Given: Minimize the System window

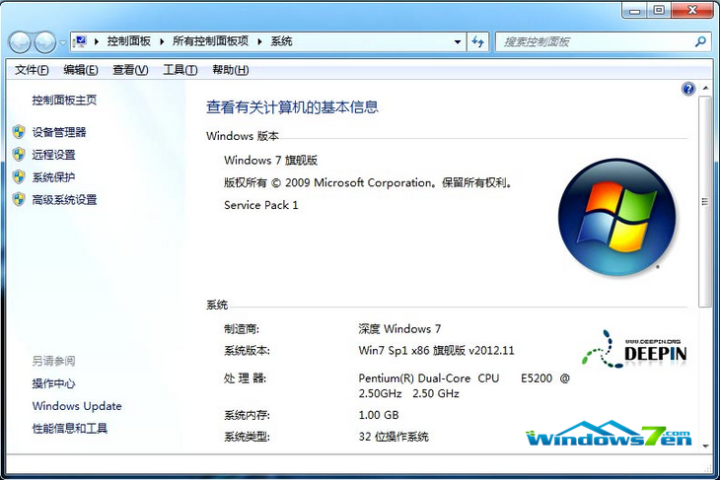Looking at the screenshot, I should (635, 10).
